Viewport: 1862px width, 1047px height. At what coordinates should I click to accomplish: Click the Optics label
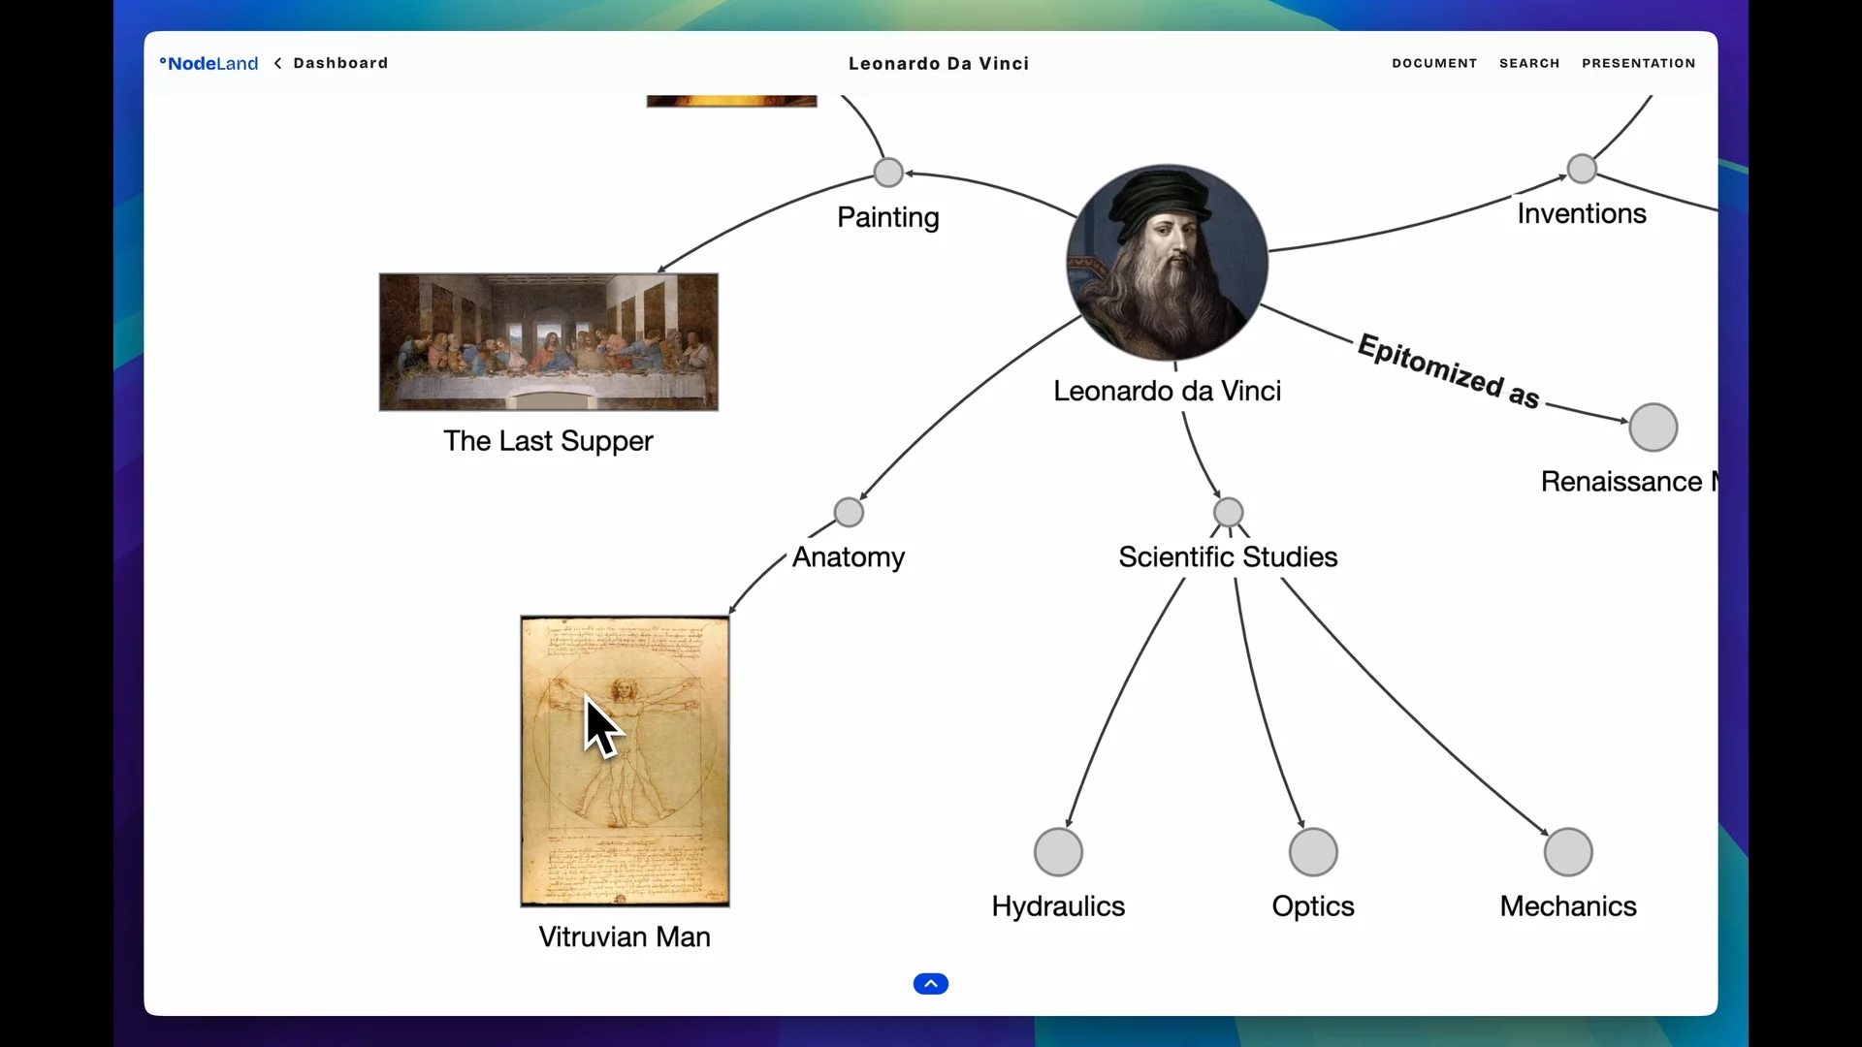click(1313, 906)
